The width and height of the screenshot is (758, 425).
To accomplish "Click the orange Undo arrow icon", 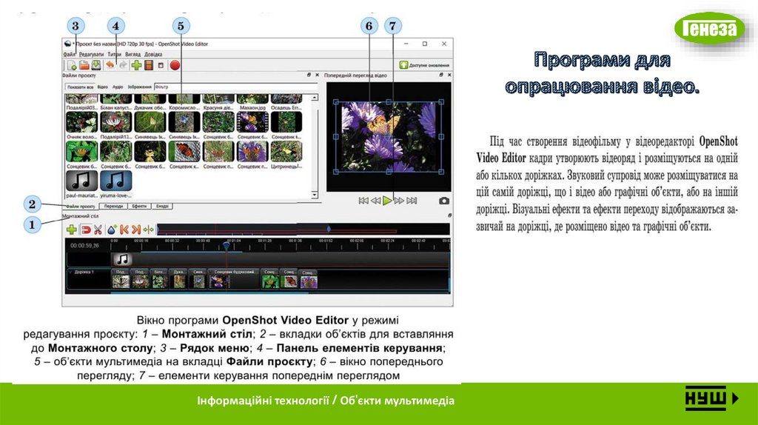I will click(x=110, y=65).
